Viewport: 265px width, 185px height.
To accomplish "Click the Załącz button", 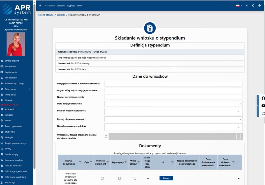I will [166, 178].
